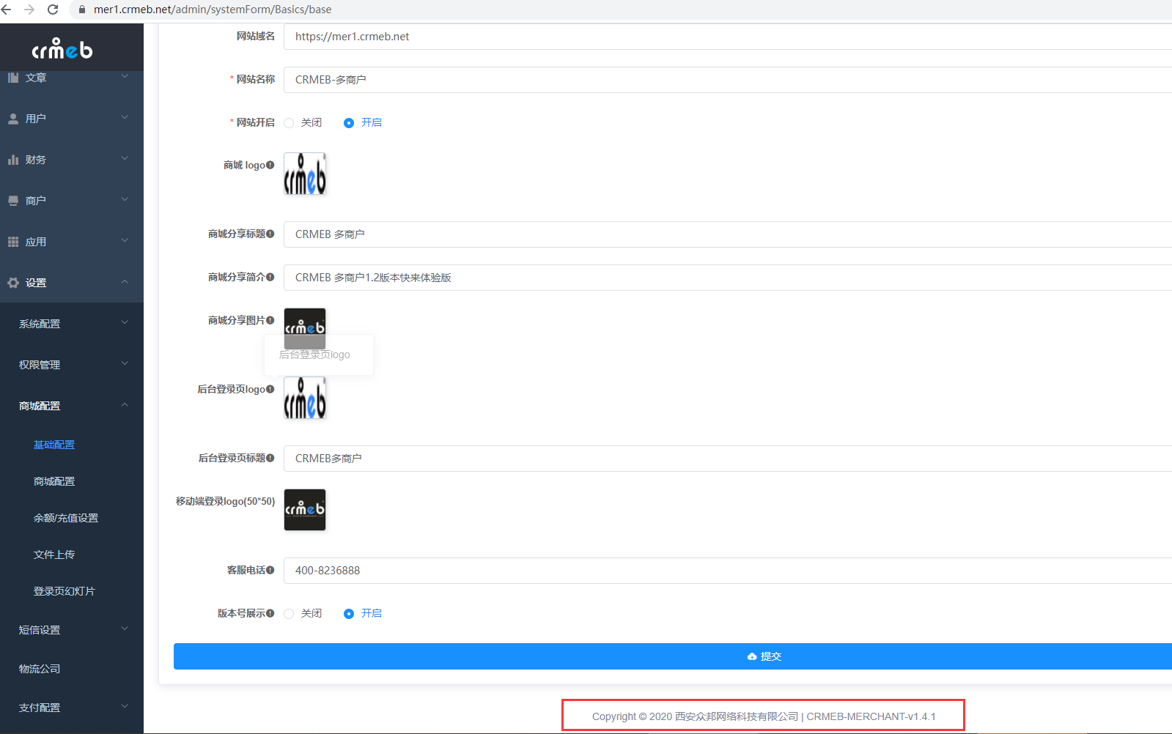Open the 登录页幻灯片 menu item
Screen dimensions: 1172x734
coord(65,591)
